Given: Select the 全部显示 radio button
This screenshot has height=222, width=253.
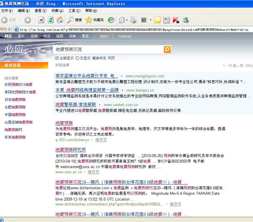Looking at the screenshot, I should pos(57,58).
